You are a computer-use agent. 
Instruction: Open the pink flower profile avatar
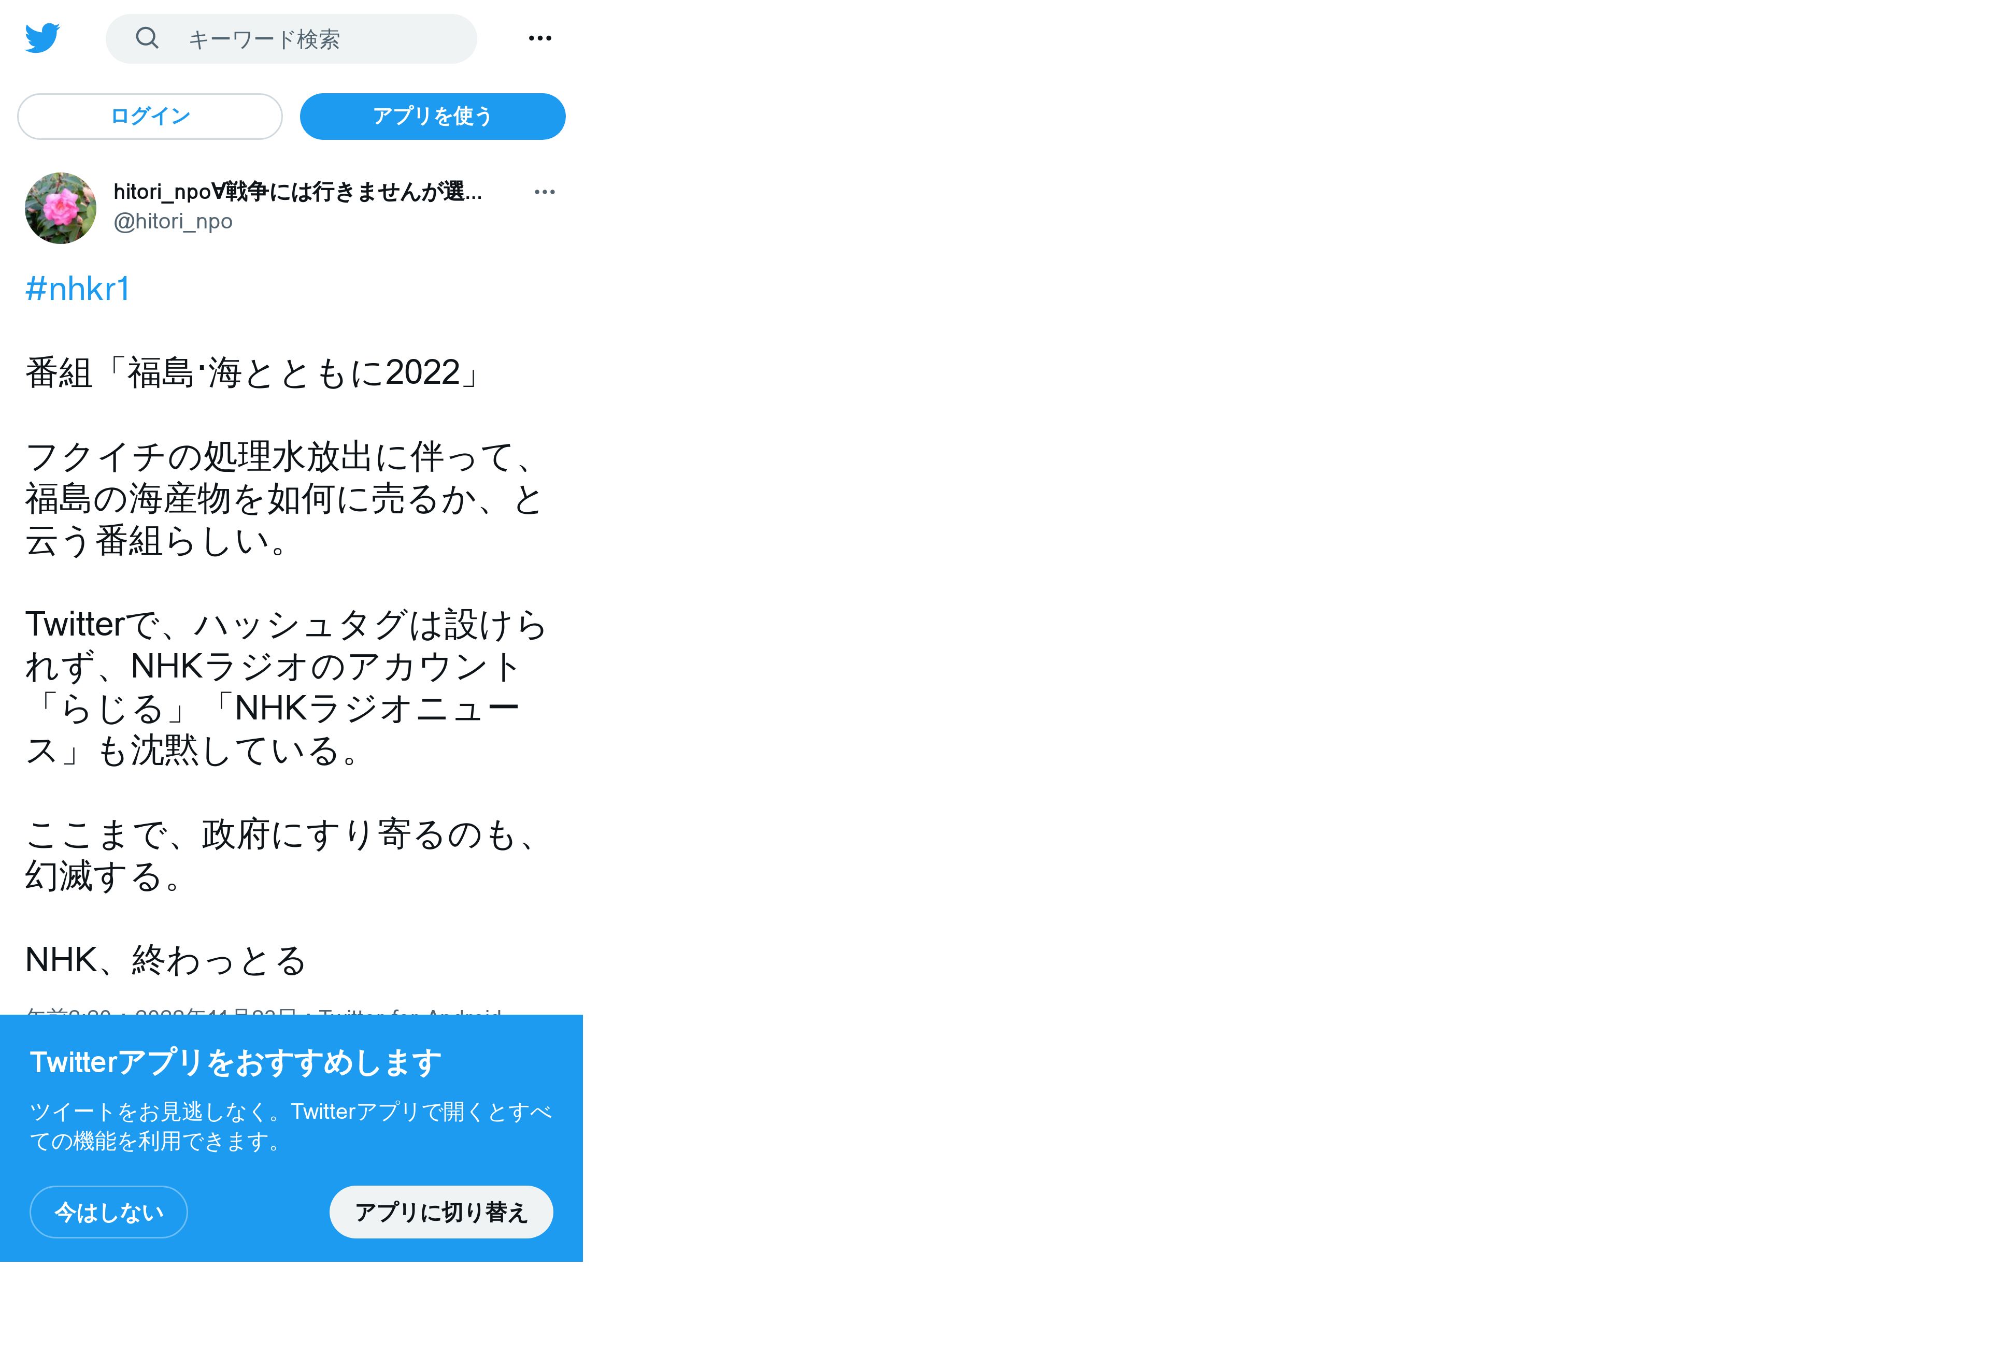click(60, 208)
